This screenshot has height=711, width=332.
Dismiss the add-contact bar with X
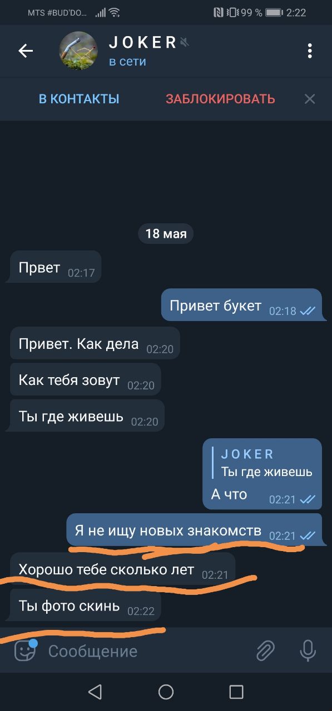click(x=310, y=99)
